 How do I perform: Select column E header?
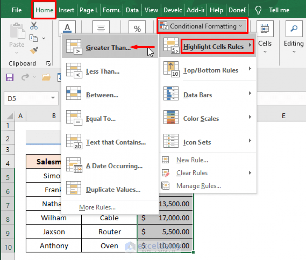(283, 116)
